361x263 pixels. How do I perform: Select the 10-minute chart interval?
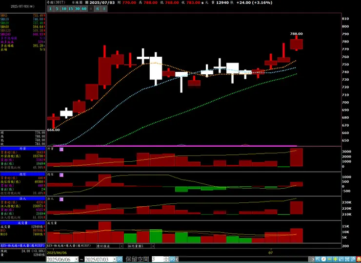(64, 9)
